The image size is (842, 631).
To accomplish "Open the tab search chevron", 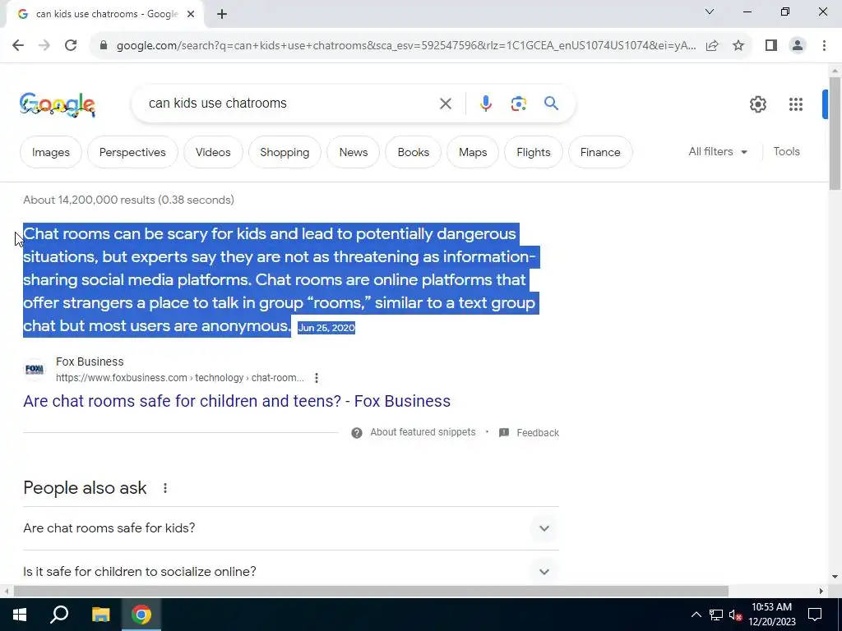I will coord(710,12).
